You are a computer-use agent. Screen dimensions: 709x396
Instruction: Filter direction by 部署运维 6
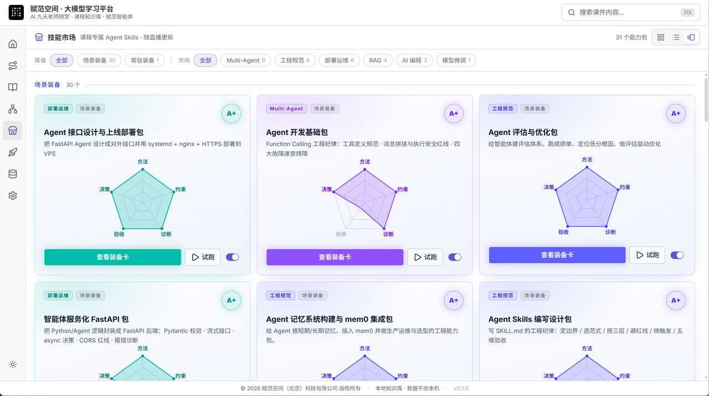click(x=340, y=60)
